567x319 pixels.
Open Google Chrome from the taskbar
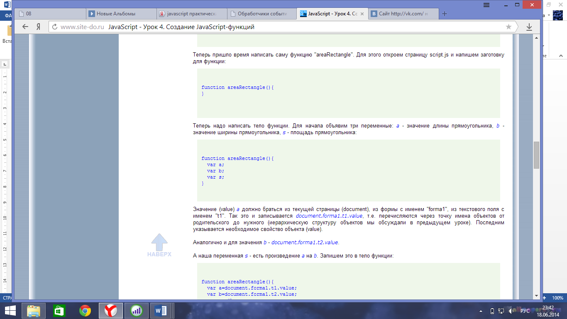85,311
